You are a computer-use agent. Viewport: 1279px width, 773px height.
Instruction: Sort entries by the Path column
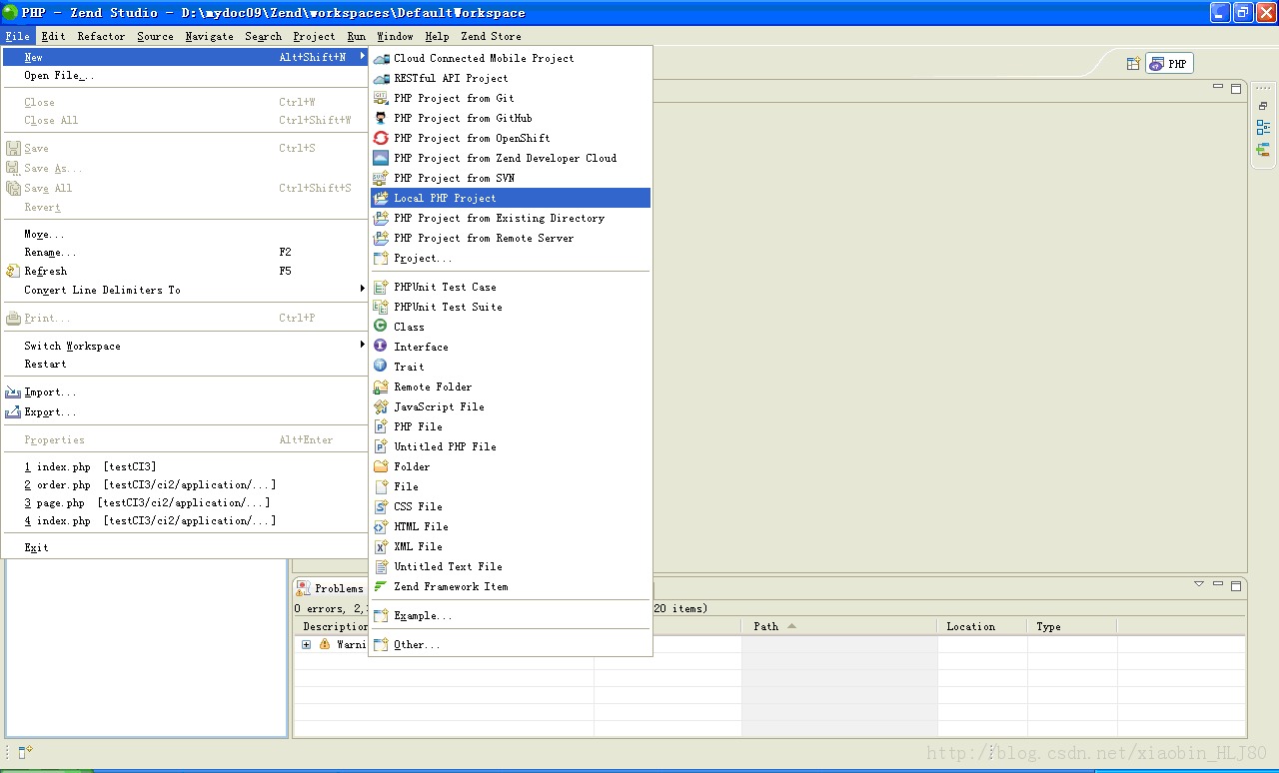[x=772, y=626]
